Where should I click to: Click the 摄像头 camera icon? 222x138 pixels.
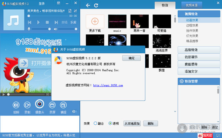coord(40,104)
